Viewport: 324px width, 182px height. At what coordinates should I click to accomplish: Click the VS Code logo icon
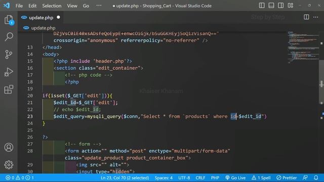pyautogui.click(x=7, y=6)
